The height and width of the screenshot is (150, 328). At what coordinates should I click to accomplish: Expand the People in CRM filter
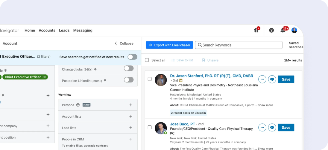click(131, 139)
